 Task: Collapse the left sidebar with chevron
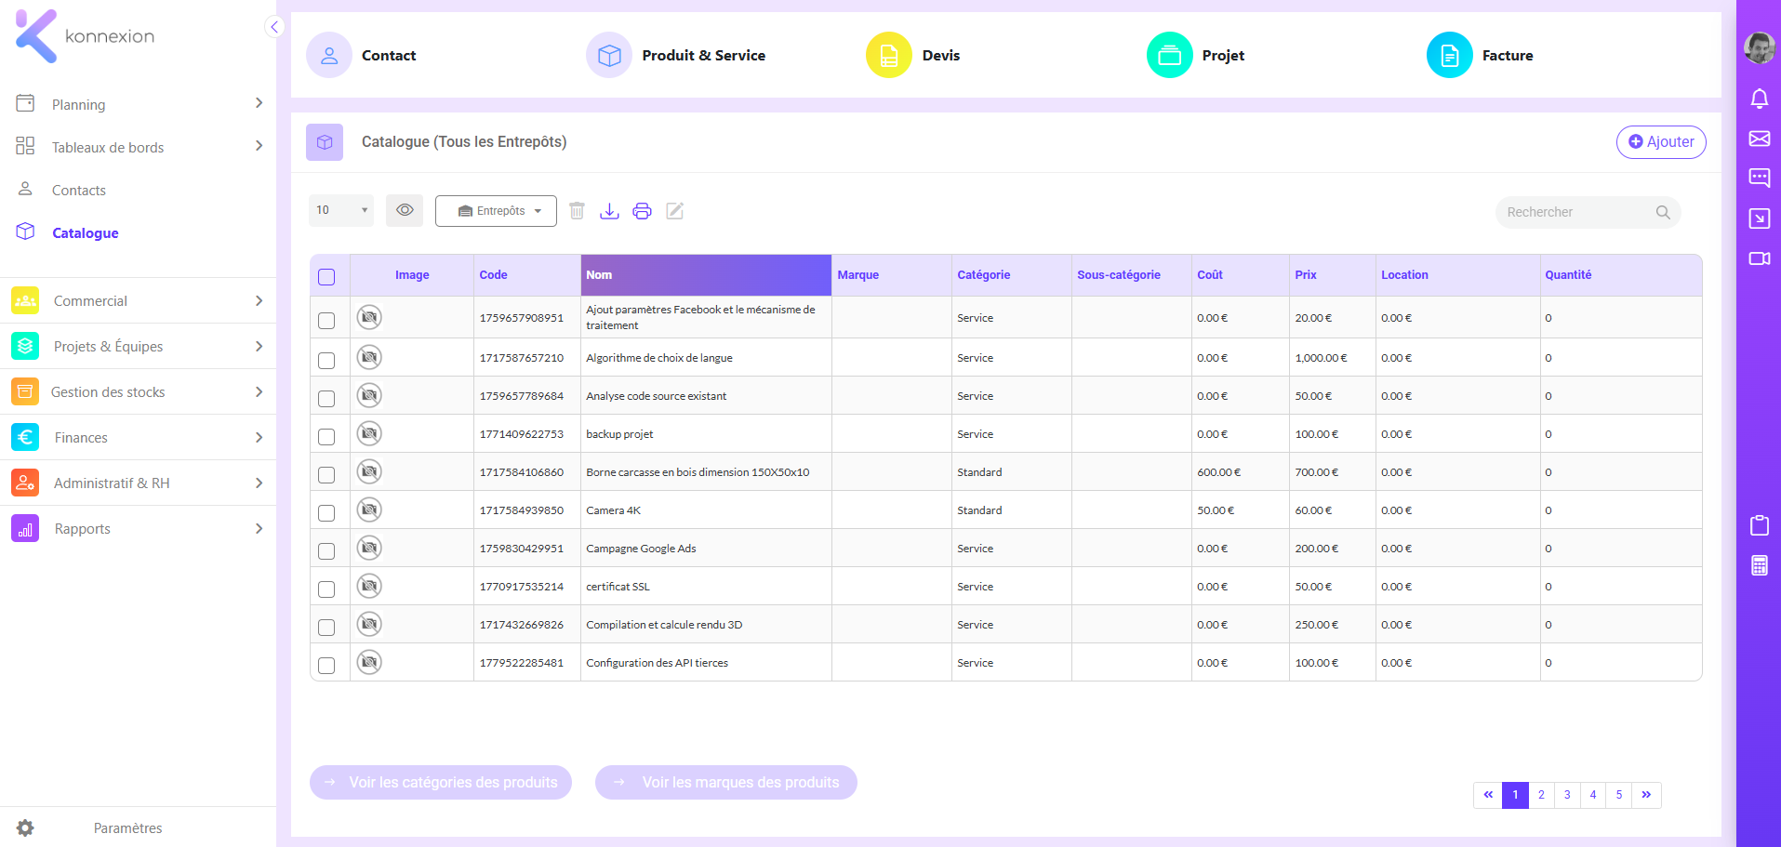pos(274,27)
